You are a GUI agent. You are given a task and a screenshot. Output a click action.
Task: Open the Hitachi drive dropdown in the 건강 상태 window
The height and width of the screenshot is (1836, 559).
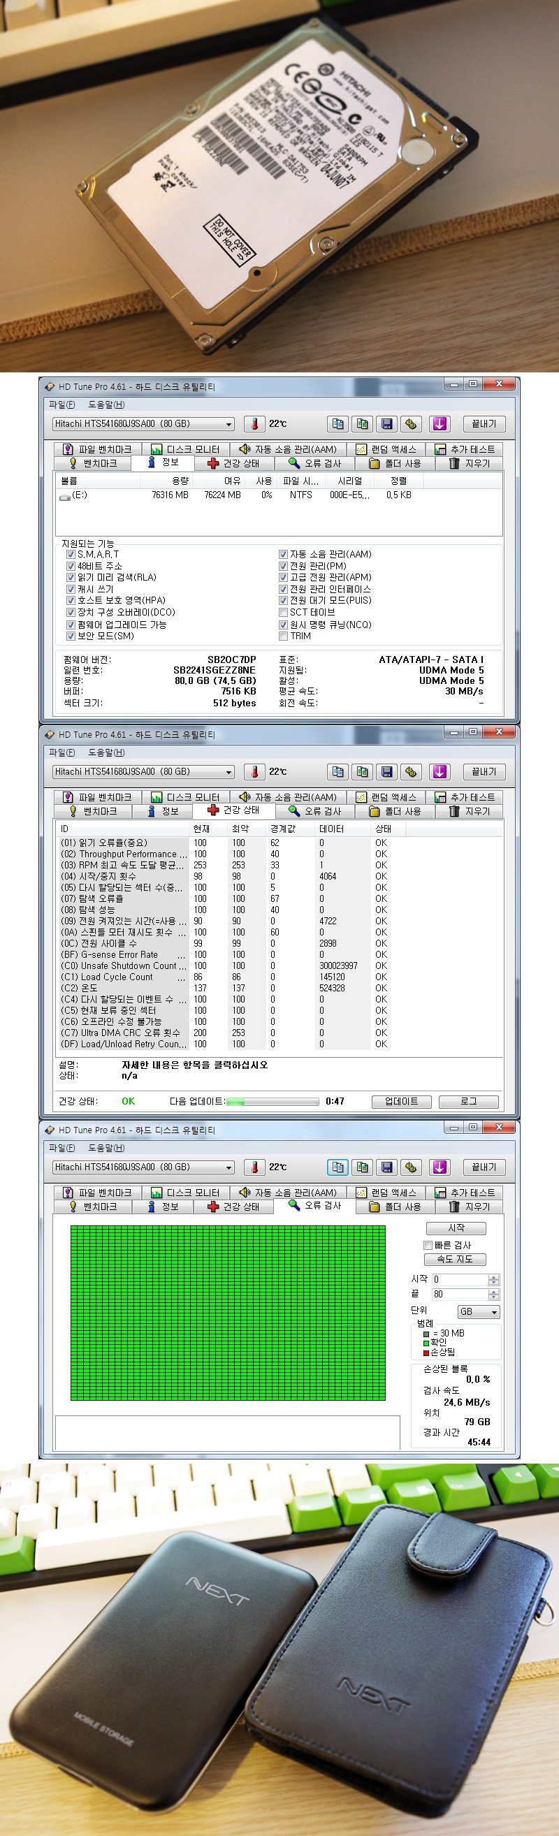[x=143, y=772]
